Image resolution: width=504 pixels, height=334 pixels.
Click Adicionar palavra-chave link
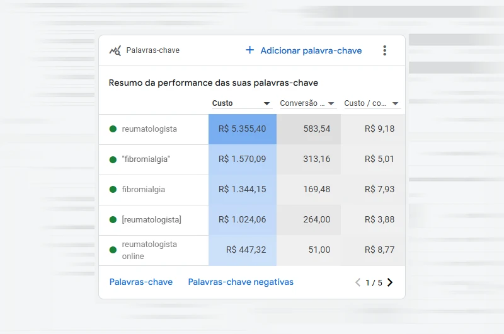pos(311,50)
